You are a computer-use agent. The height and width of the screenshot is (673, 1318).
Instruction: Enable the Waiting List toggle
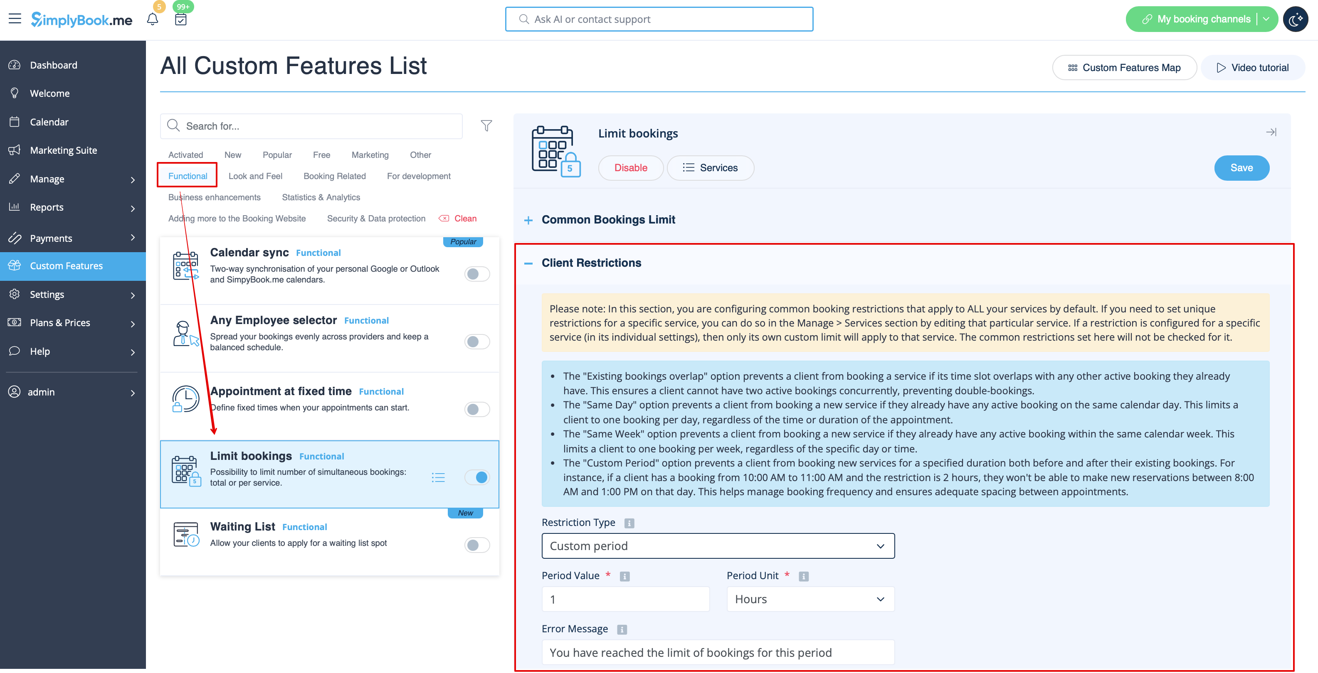[x=477, y=545]
